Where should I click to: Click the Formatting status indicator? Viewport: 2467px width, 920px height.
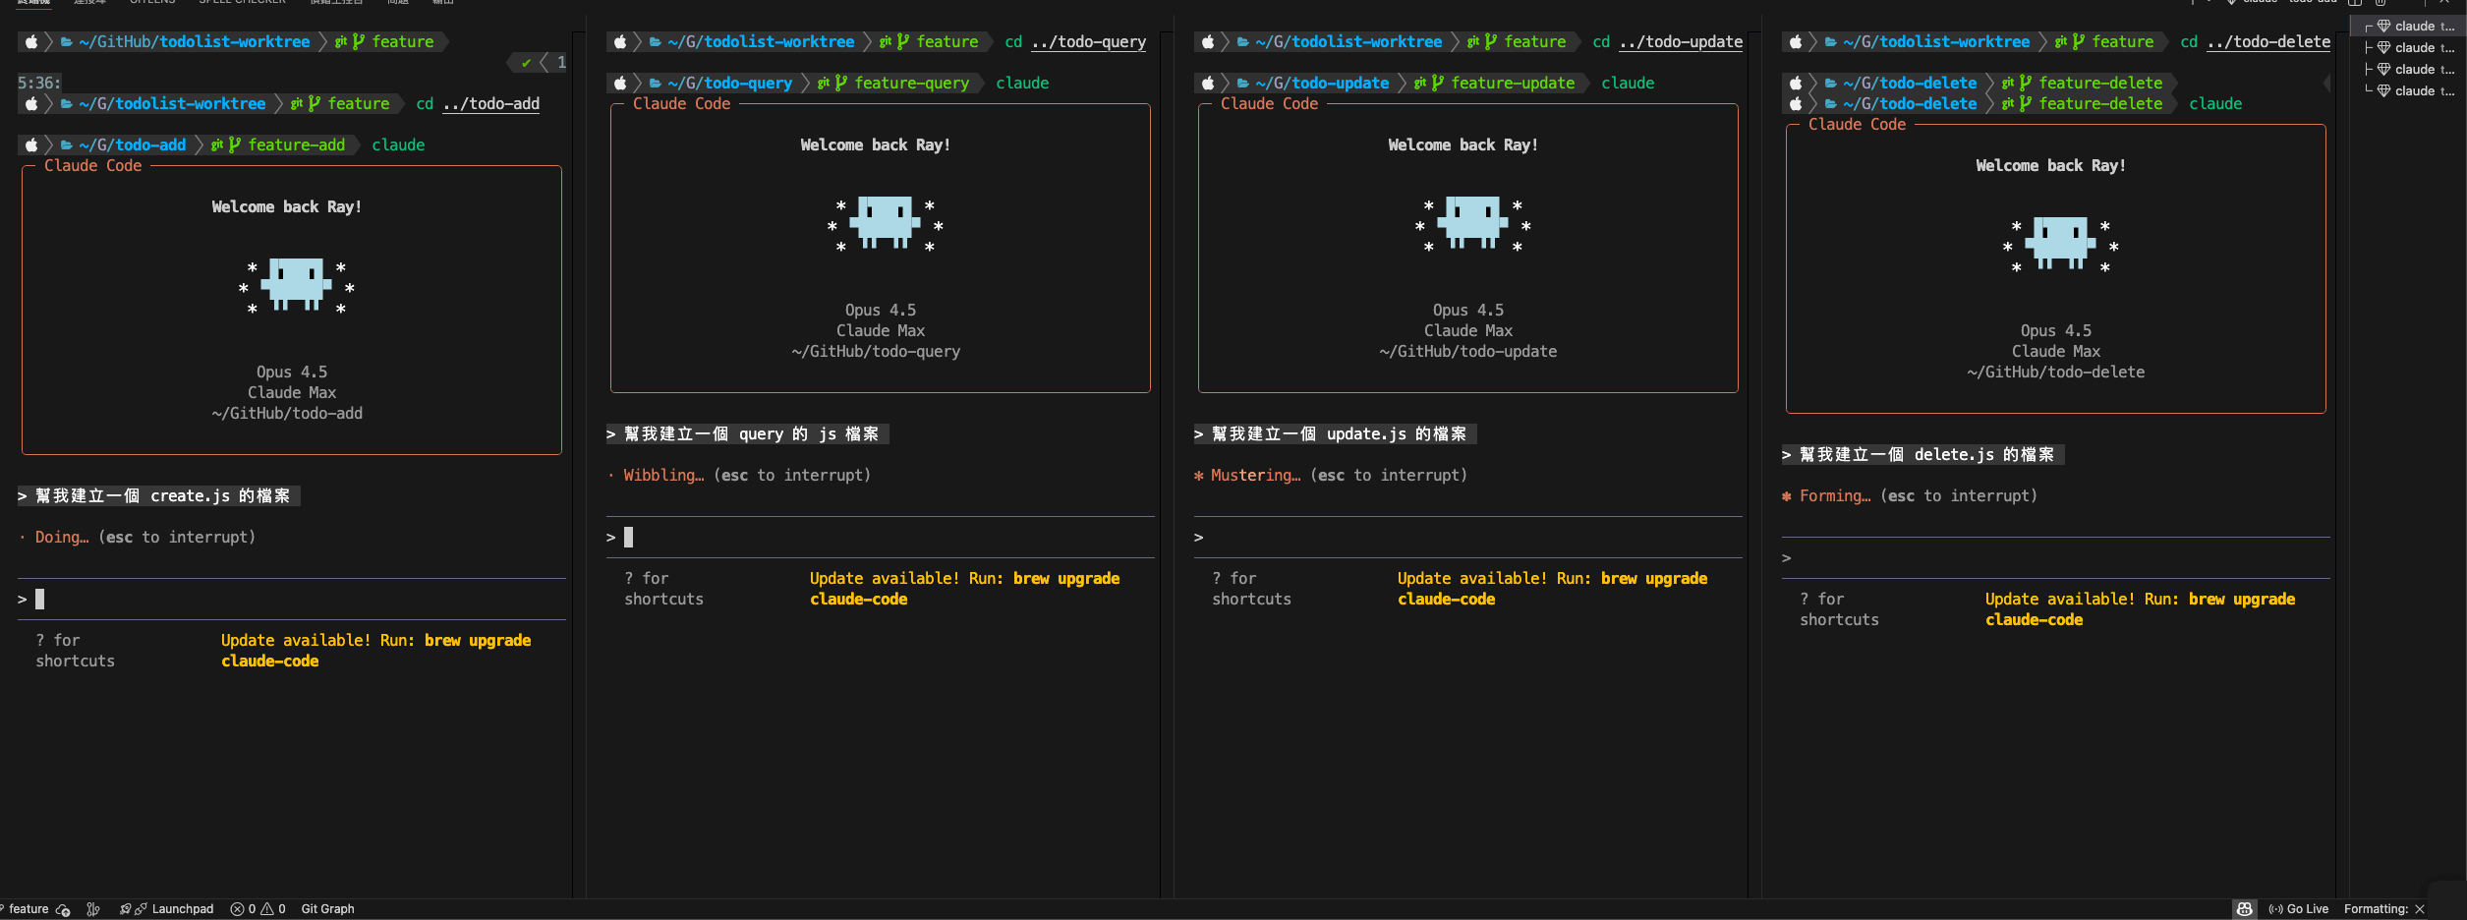2384,909
